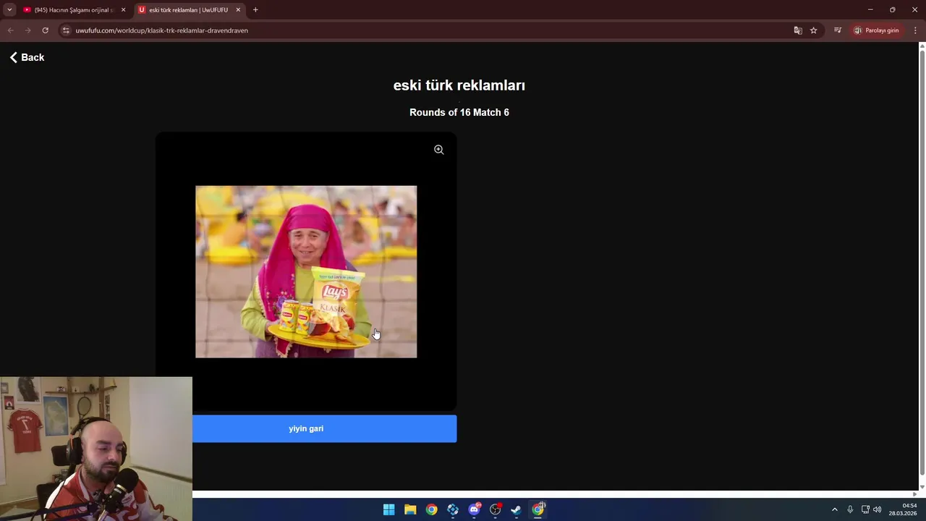Viewport: 926px width, 521px height.
Task: Click the 'Rounds of 16 Match 6' text
Action: click(459, 112)
